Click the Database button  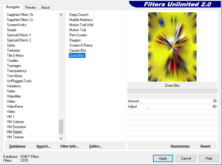17,146
